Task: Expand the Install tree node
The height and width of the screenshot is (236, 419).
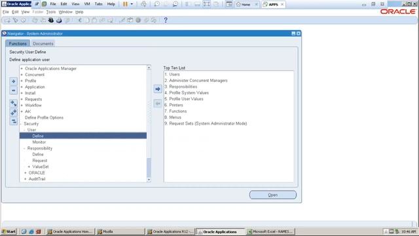Action: coord(22,93)
